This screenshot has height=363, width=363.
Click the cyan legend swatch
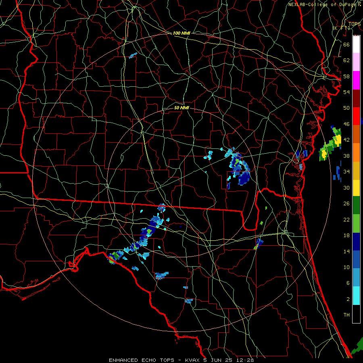click(356, 296)
